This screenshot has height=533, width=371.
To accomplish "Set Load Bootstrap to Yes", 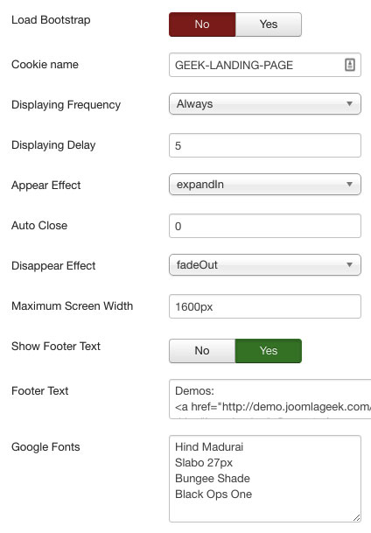I will tap(269, 25).
